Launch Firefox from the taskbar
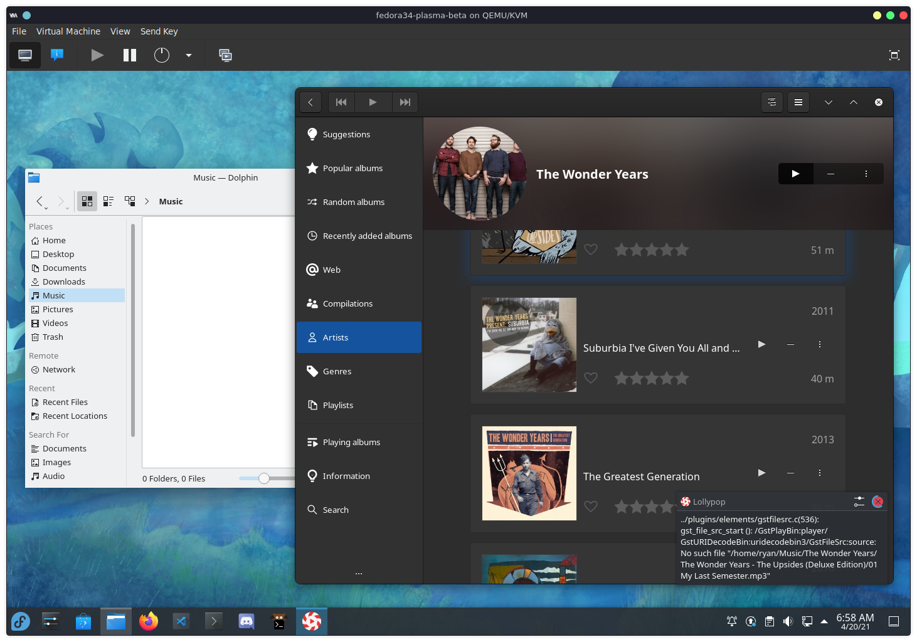The width and height of the screenshot is (917, 642). click(149, 621)
